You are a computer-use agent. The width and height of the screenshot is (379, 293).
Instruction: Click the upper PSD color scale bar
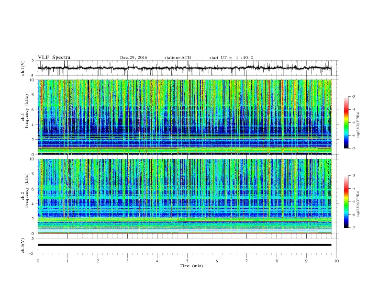click(x=346, y=123)
